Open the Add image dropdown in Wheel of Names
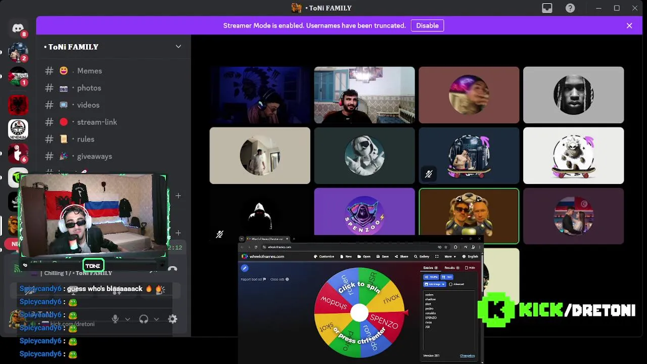This screenshot has width=647, height=364. point(434,284)
